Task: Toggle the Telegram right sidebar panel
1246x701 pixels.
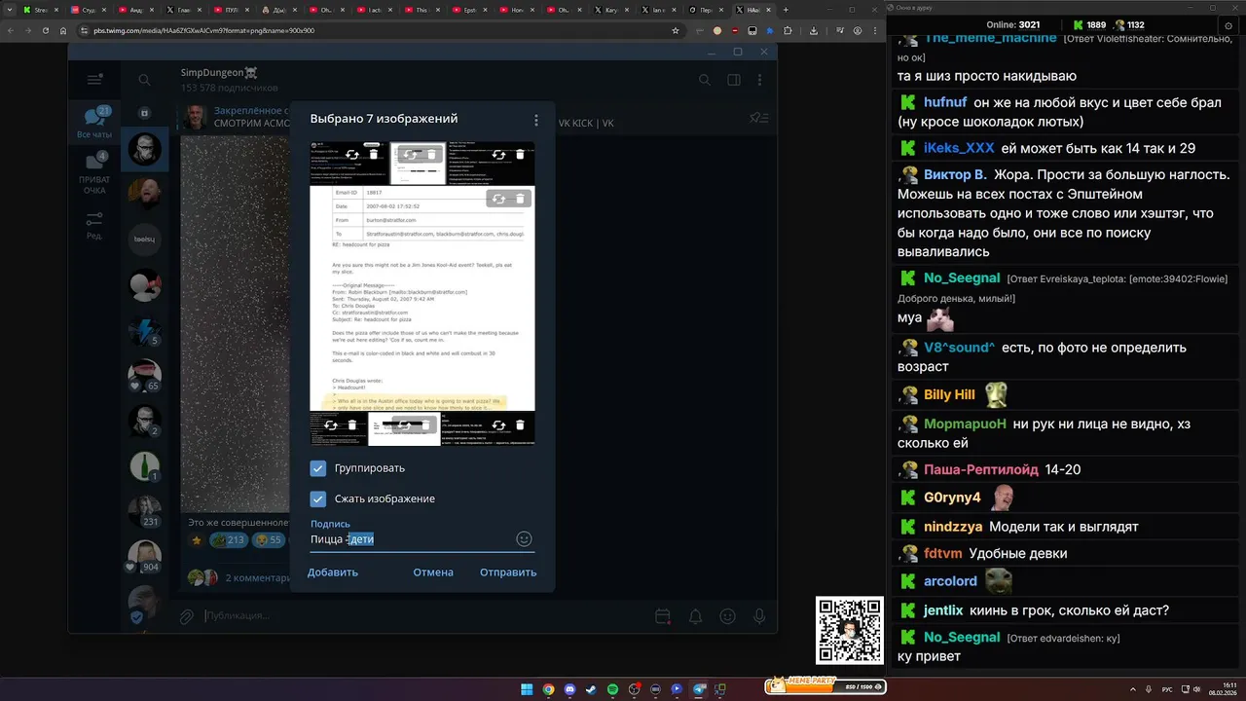Action: [734, 80]
